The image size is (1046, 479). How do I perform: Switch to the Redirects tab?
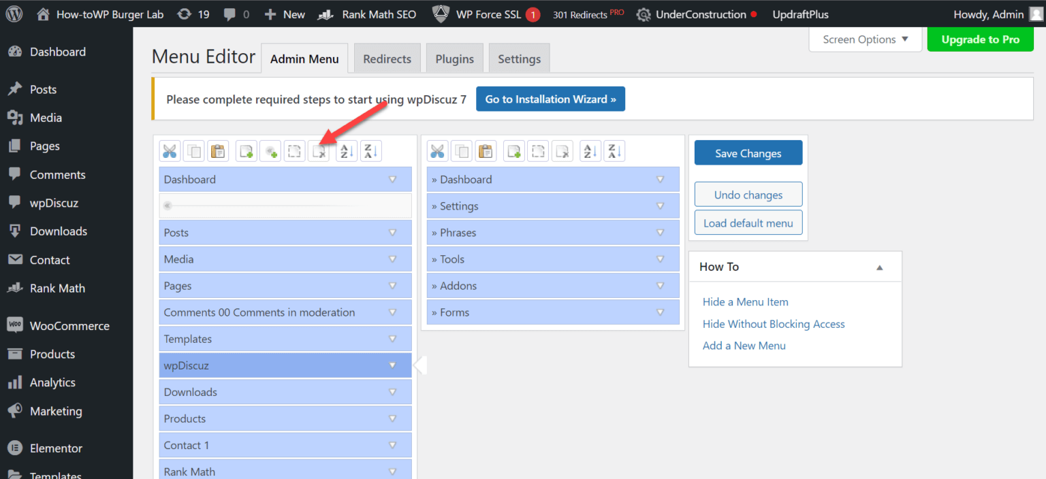[x=387, y=58]
